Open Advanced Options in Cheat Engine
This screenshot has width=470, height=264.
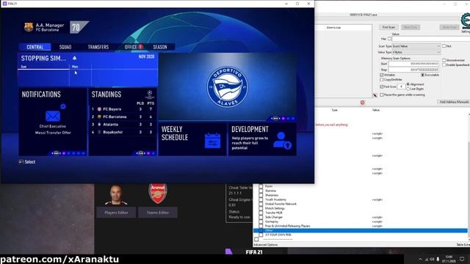[x=266, y=245]
